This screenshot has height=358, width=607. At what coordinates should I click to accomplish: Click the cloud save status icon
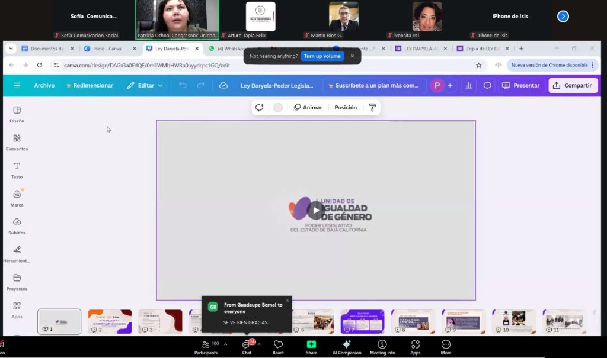pos(223,85)
